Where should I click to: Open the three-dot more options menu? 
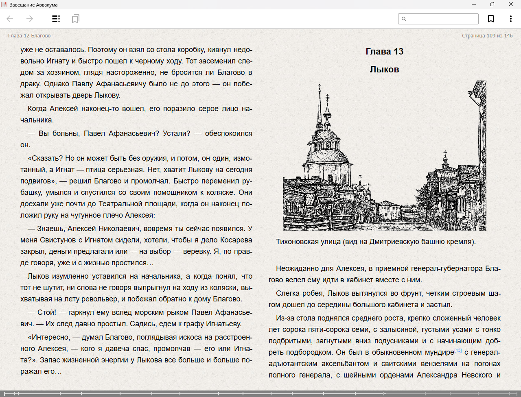(x=510, y=19)
